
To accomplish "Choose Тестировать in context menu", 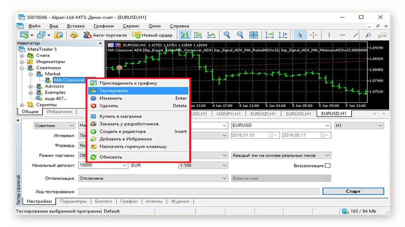I will click(138, 91).
